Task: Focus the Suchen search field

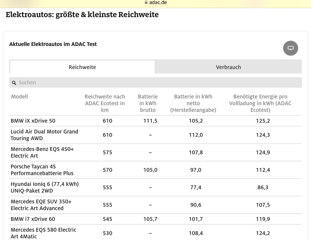Action: (155, 82)
